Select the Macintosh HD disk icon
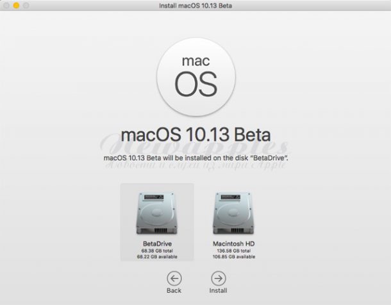Screen dimensions: 391x305 [233, 213]
